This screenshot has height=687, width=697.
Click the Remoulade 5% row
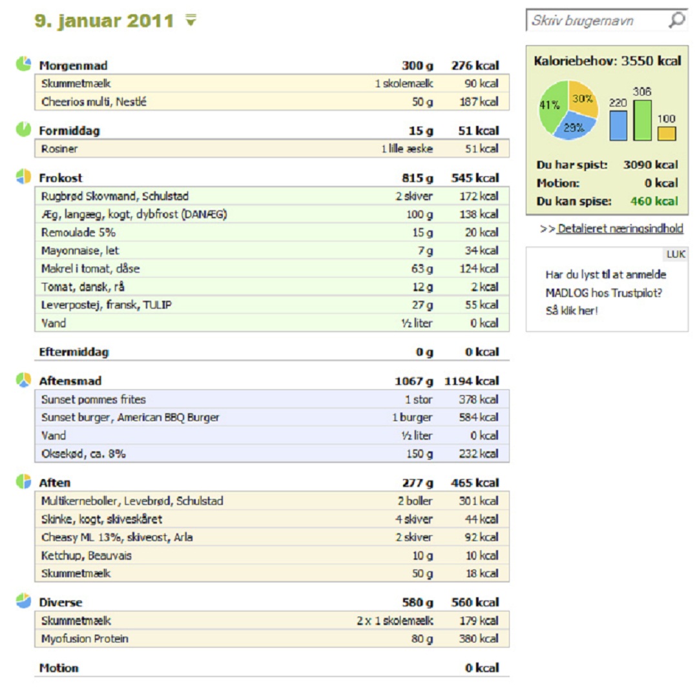(272, 232)
